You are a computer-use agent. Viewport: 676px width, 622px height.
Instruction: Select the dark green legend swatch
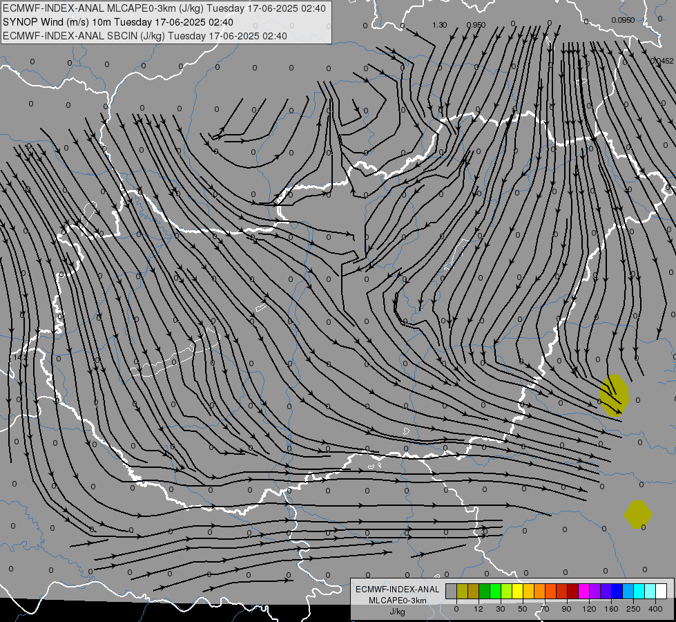pyautogui.click(x=484, y=591)
